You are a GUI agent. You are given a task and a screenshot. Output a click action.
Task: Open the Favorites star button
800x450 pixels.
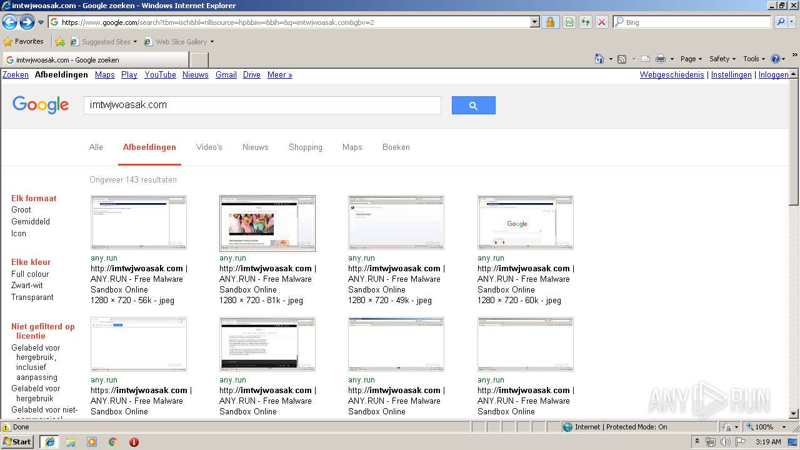point(24,42)
